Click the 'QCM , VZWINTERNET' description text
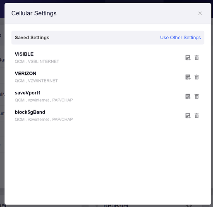 pos(36,81)
